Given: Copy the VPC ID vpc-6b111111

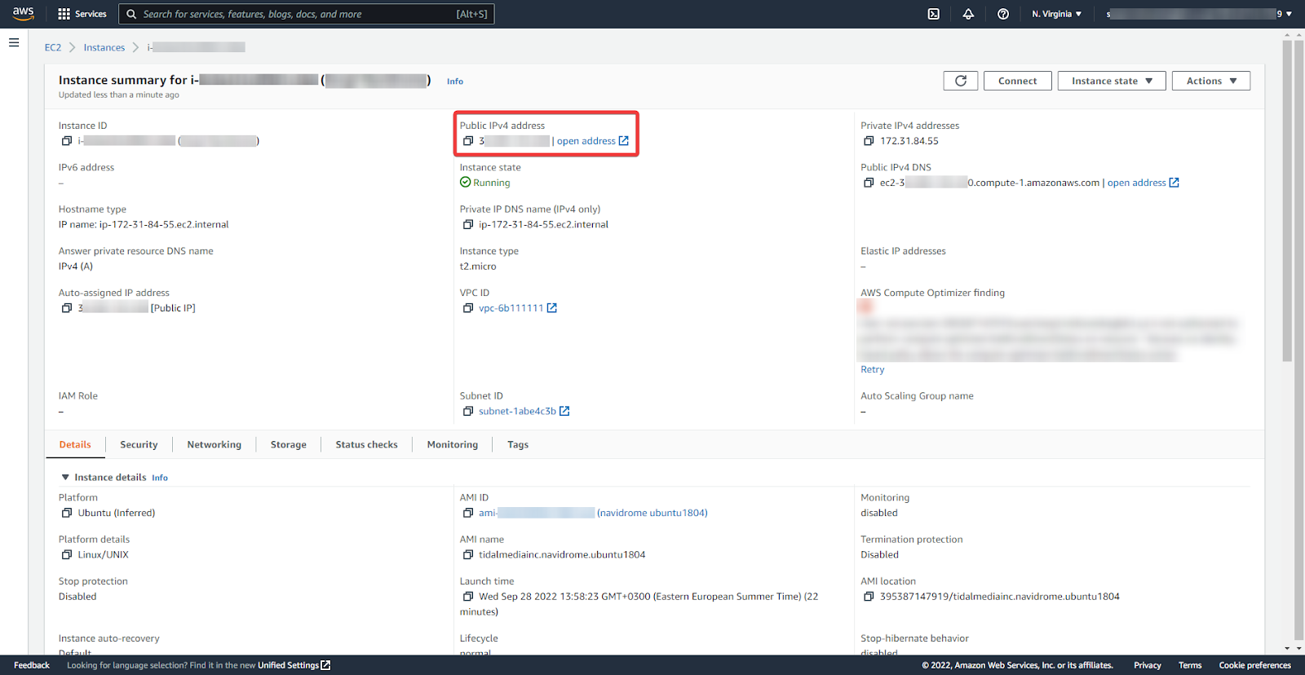Looking at the screenshot, I should (x=468, y=308).
